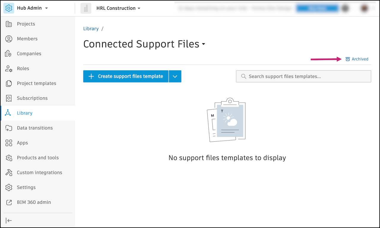The image size is (380, 228).
Task: Open Project templates from the sidebar
Action: [36, 83]
